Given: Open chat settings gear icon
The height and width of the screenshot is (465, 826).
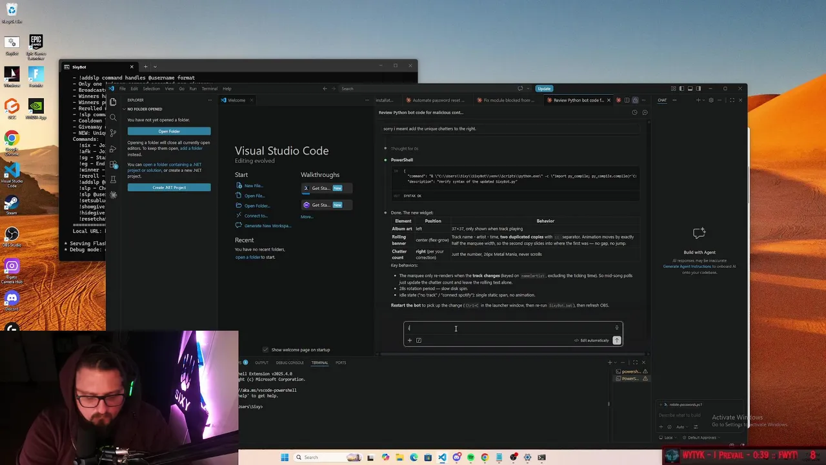Looking at the screenshot, I should tap(711, 100).
